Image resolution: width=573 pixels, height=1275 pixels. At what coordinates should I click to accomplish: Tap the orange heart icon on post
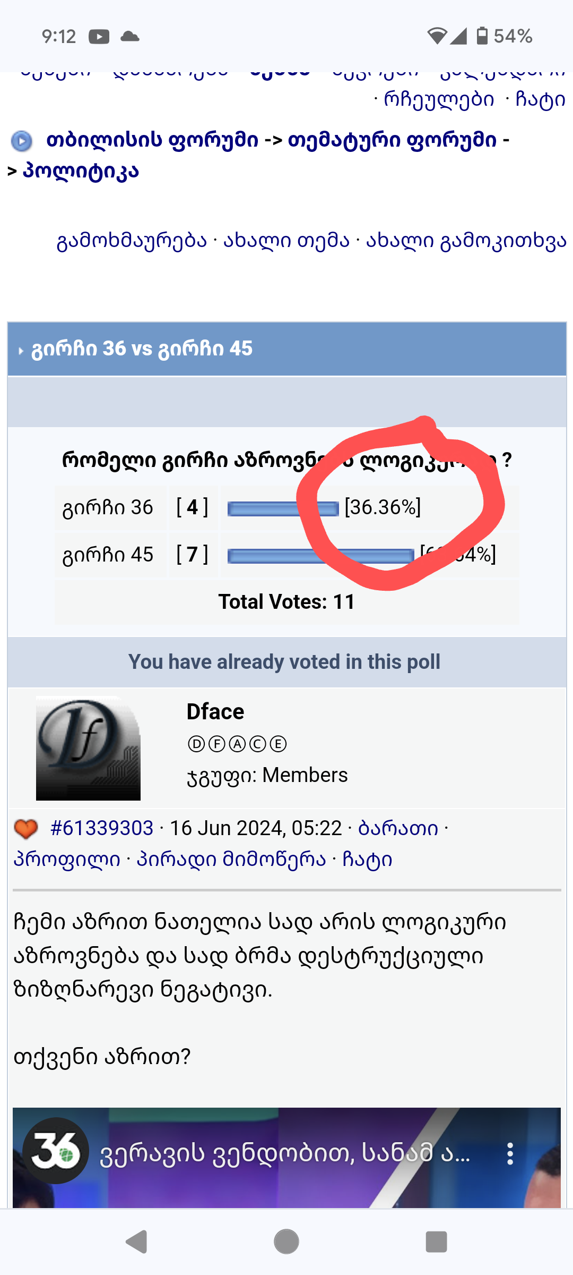coord(25,829)
